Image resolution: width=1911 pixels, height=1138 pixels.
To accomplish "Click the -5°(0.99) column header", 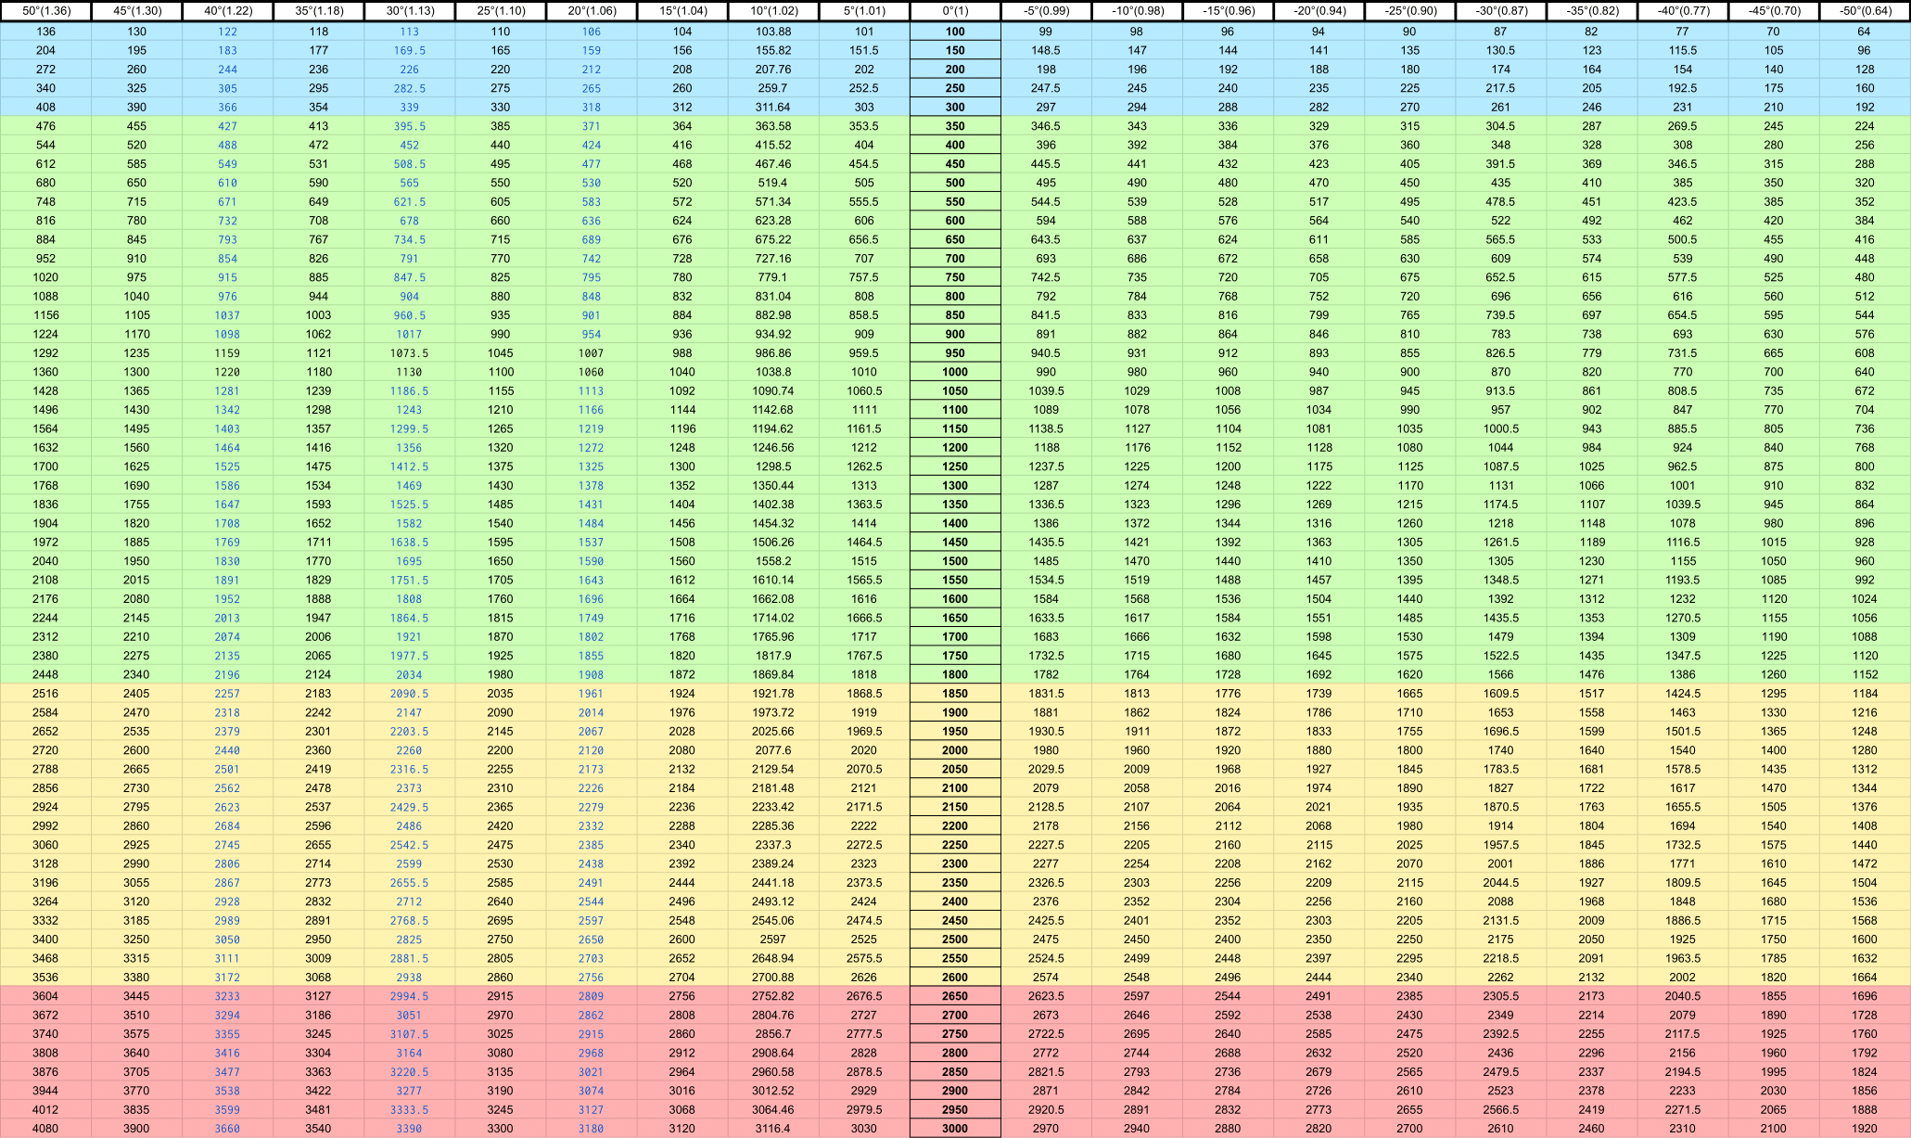I will 1046,11.
